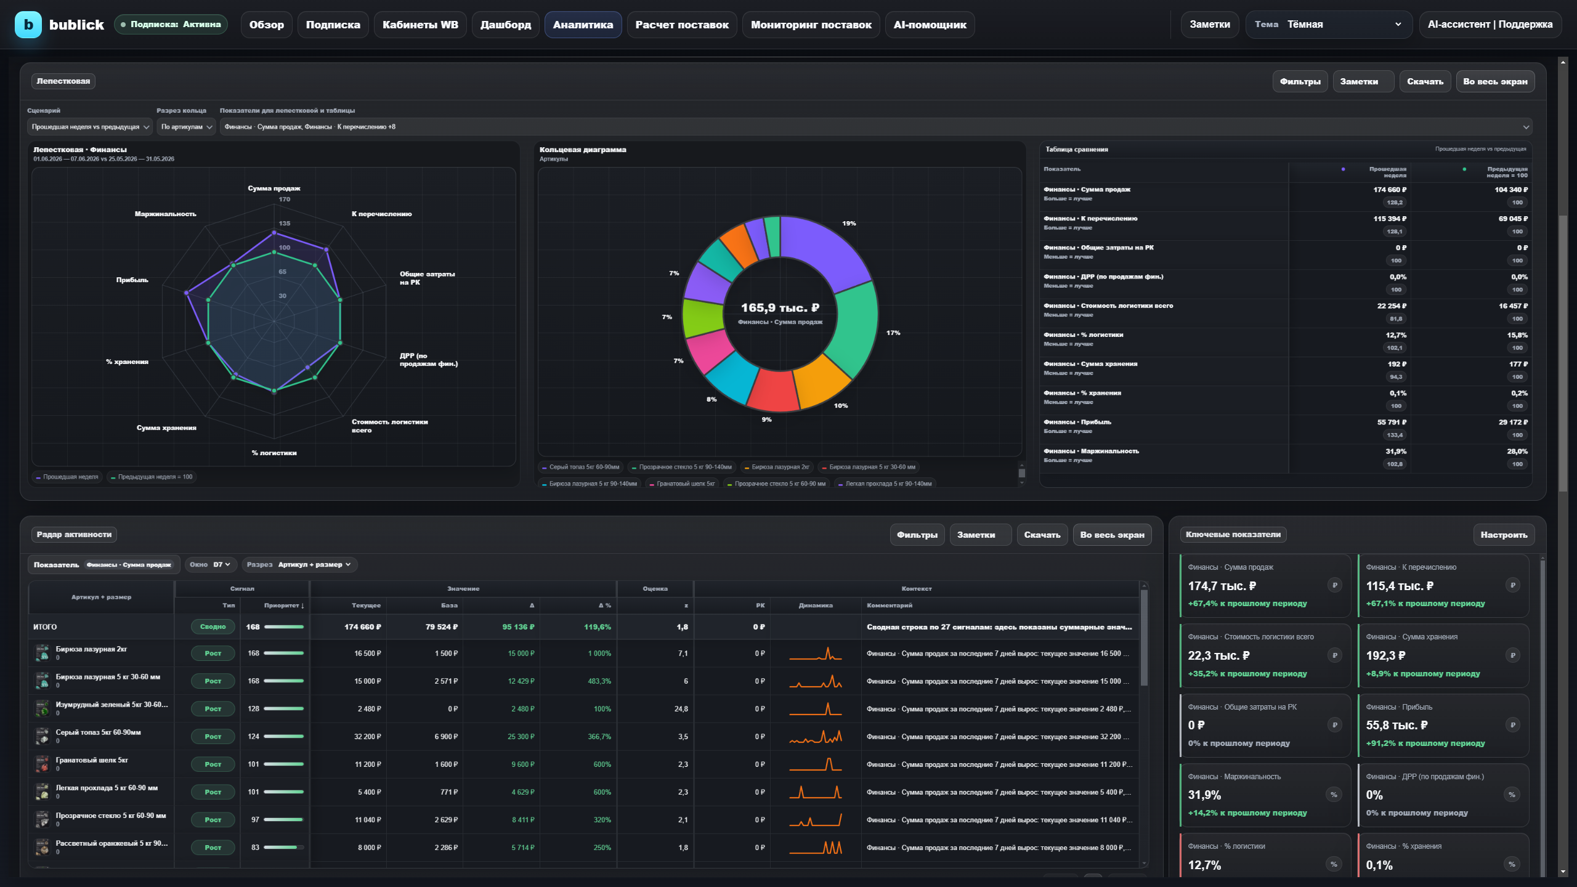Screen dimensions: 1577x887
Task: Click the ruble icon in К перечислению card
Action: 1512,585
